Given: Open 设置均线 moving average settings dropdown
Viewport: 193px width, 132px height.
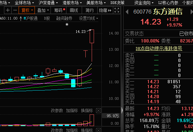Looking at the screenshot, I should point(88,19).
